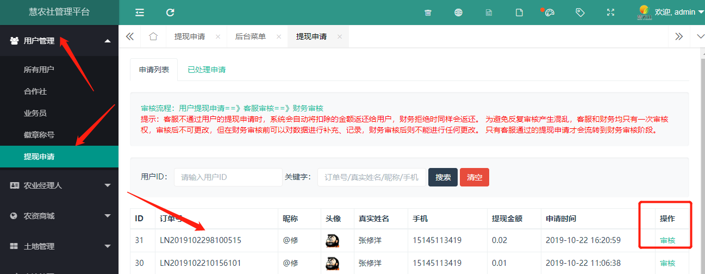Click the ID column header
Screen dimensions: 705x274
click(x=139, y=219)
